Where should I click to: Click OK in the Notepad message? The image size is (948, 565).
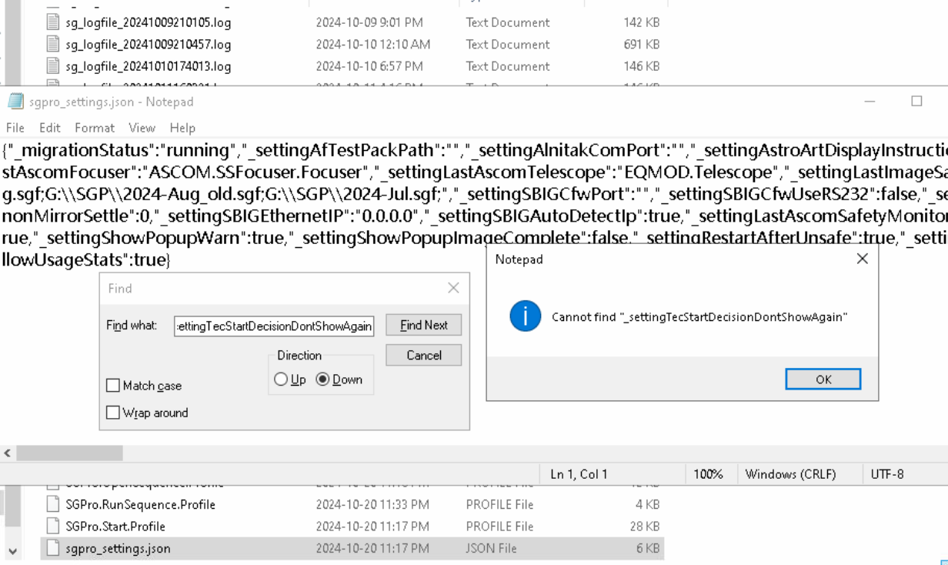823,379
